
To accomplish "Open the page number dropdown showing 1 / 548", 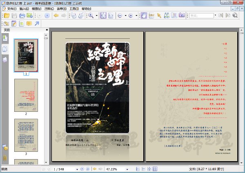I will (x=77, y=169).
